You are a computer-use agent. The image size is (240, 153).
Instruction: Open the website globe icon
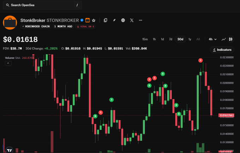(x=123, y=20)
